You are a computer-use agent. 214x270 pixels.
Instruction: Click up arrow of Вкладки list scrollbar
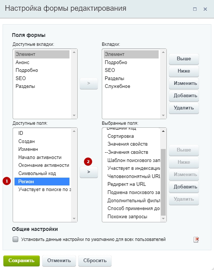click(x=163, y=52)
